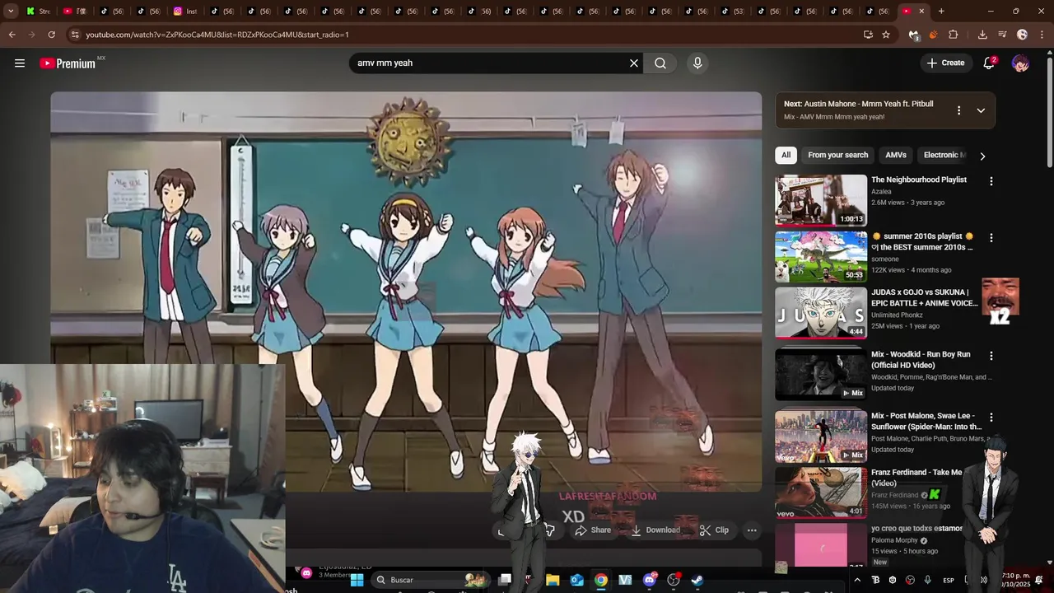This screenshot has height=593, width=1054.
Task: Open the Next: Austin Mahone Mmm Yeah link
Action: 859,104
